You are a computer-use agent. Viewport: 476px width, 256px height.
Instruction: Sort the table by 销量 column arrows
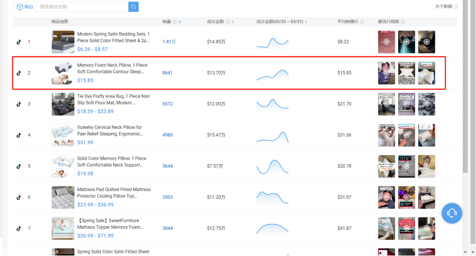coord(180,22)
